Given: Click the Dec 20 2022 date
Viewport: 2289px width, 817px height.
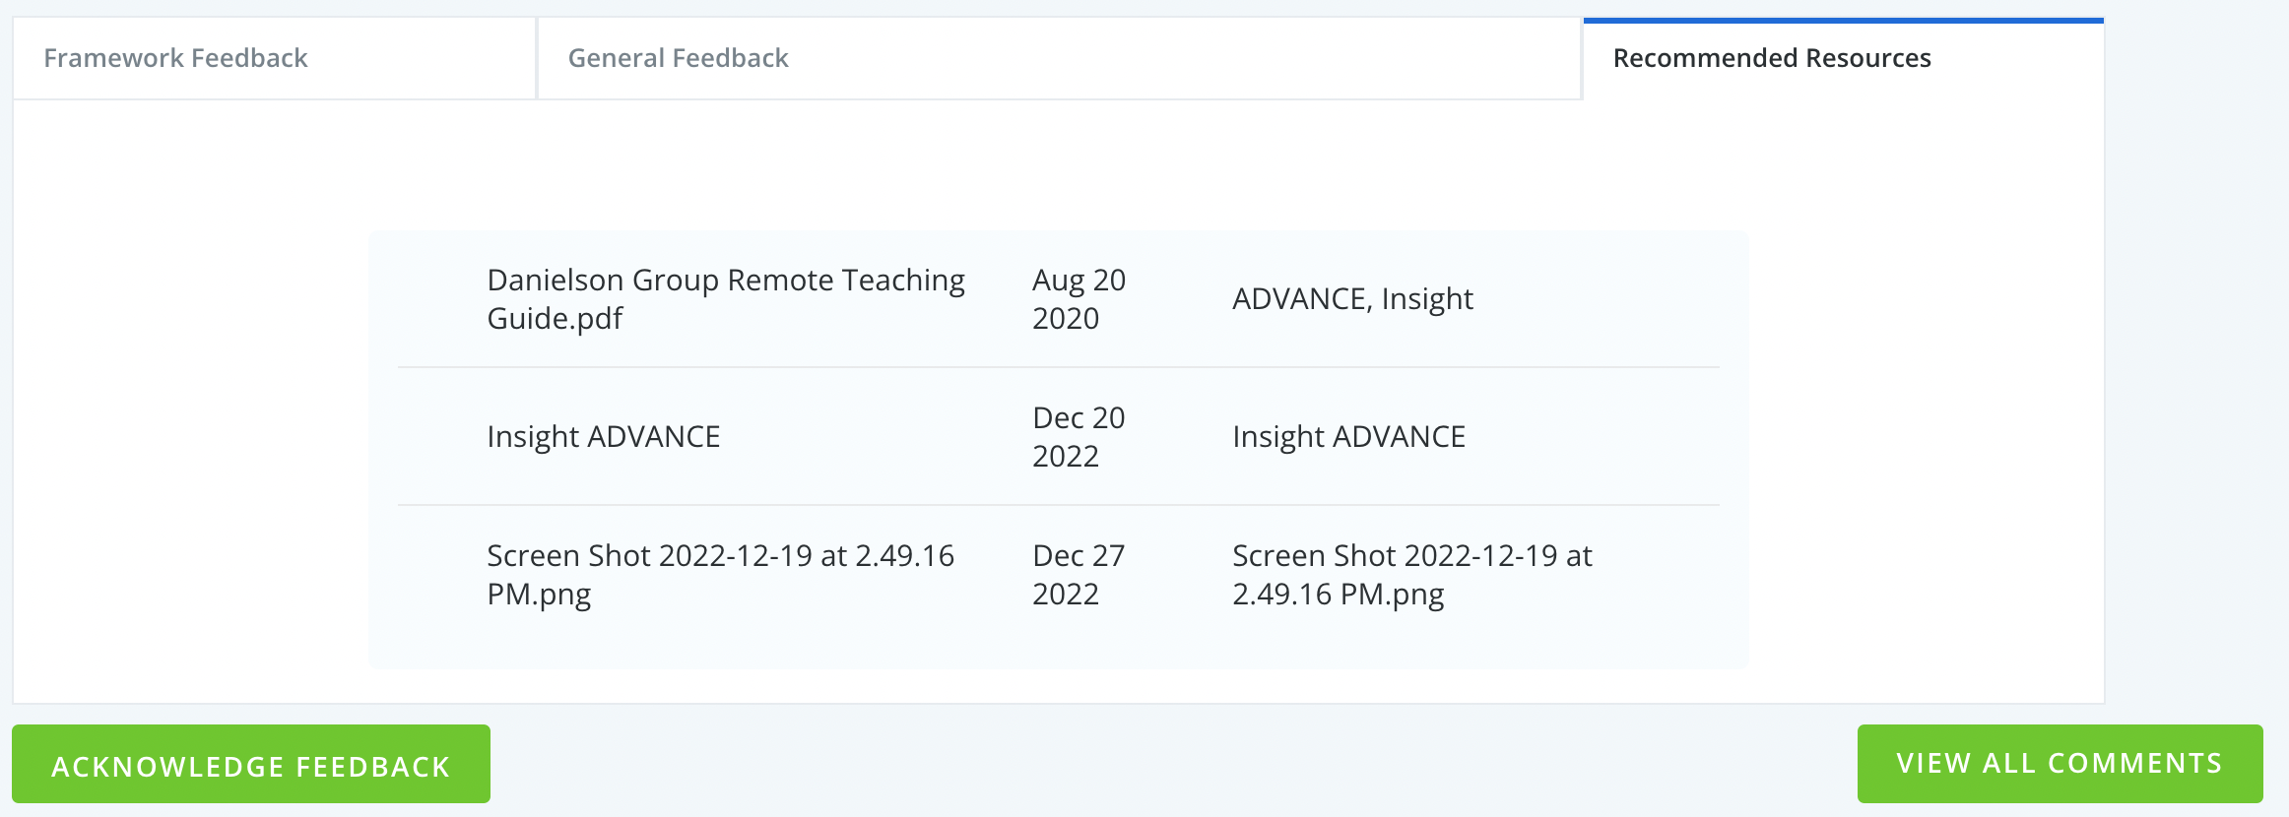Looking at the screenshot, I should 1078,437.
